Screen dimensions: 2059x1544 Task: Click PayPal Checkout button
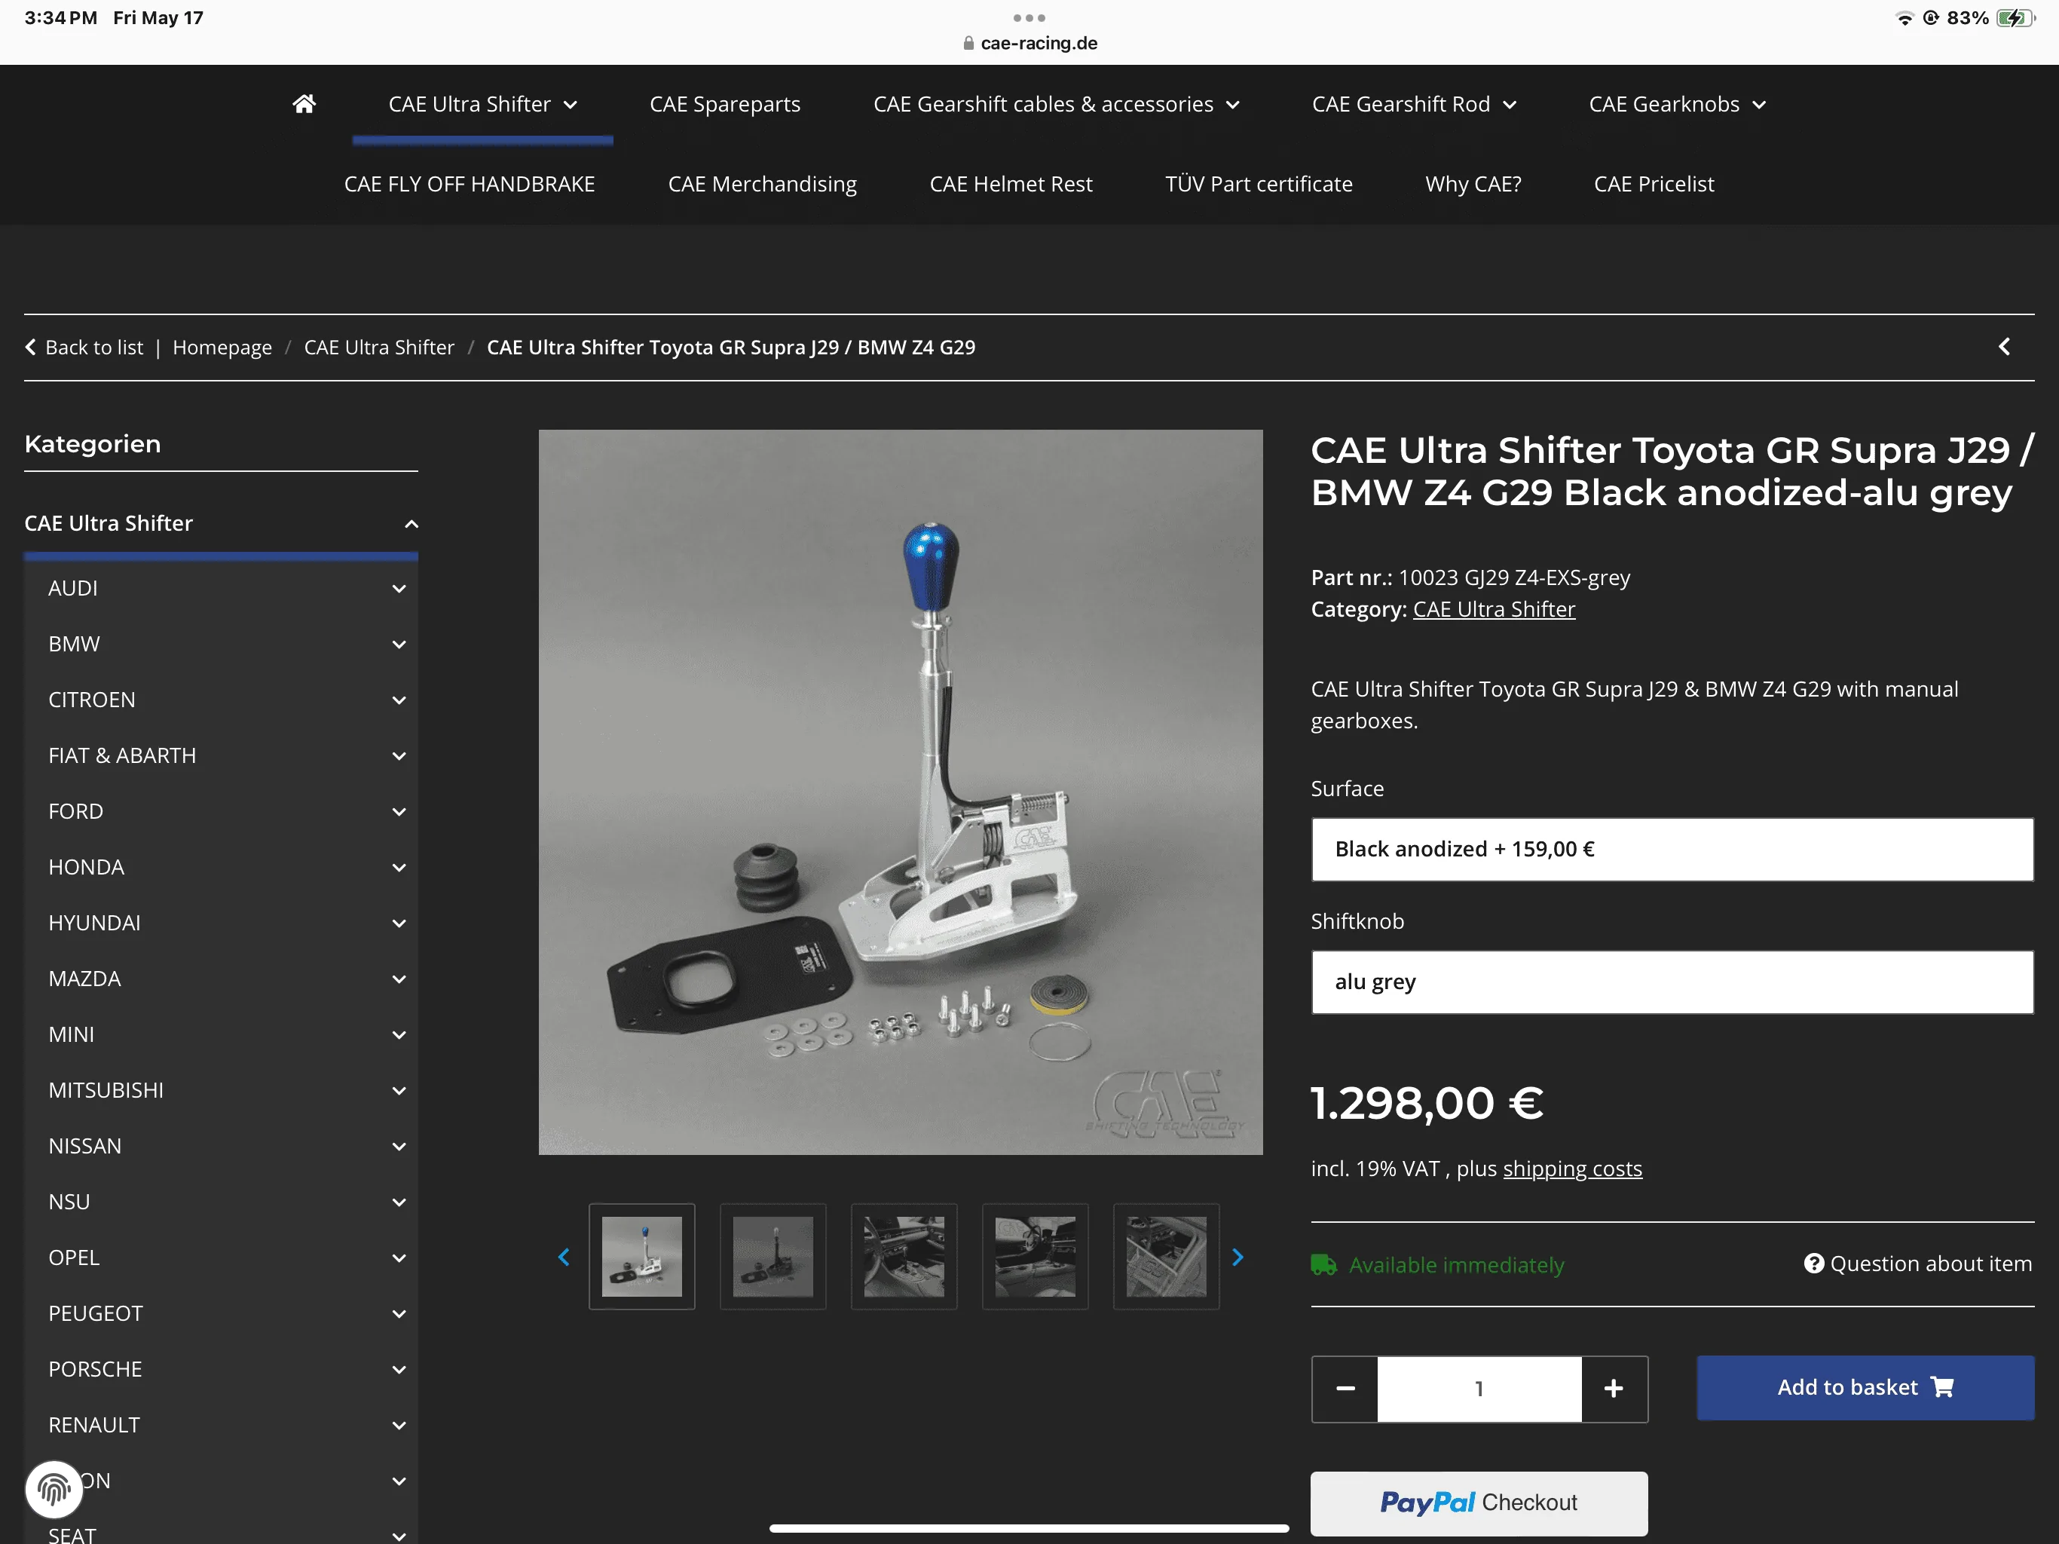pyautogui.click(x=1479, y=1503)
